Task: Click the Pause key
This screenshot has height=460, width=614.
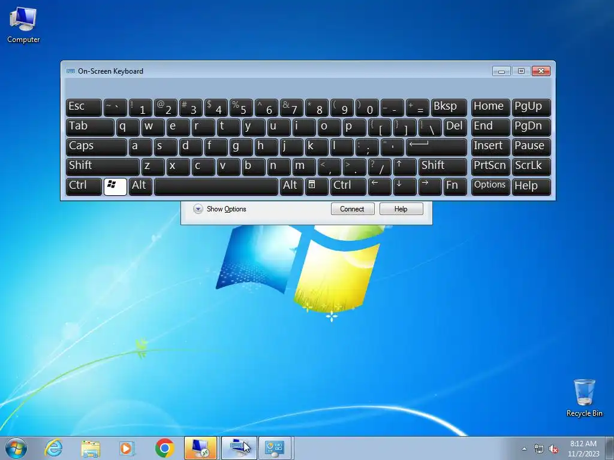Action: 531,147
